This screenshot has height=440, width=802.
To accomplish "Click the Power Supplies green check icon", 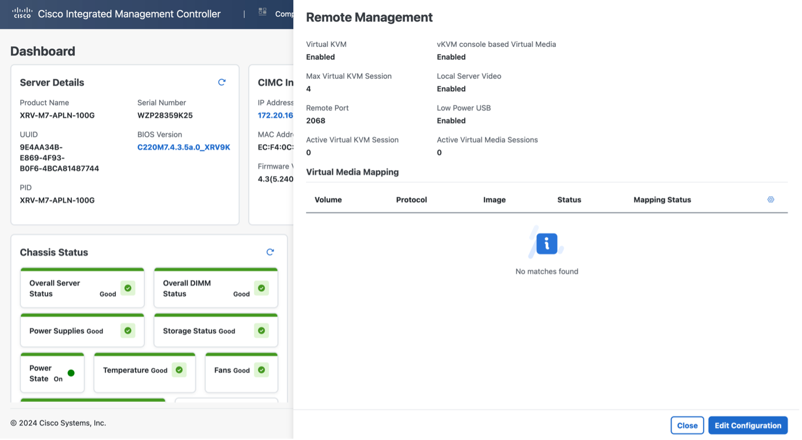I will [x=128, y=331].
